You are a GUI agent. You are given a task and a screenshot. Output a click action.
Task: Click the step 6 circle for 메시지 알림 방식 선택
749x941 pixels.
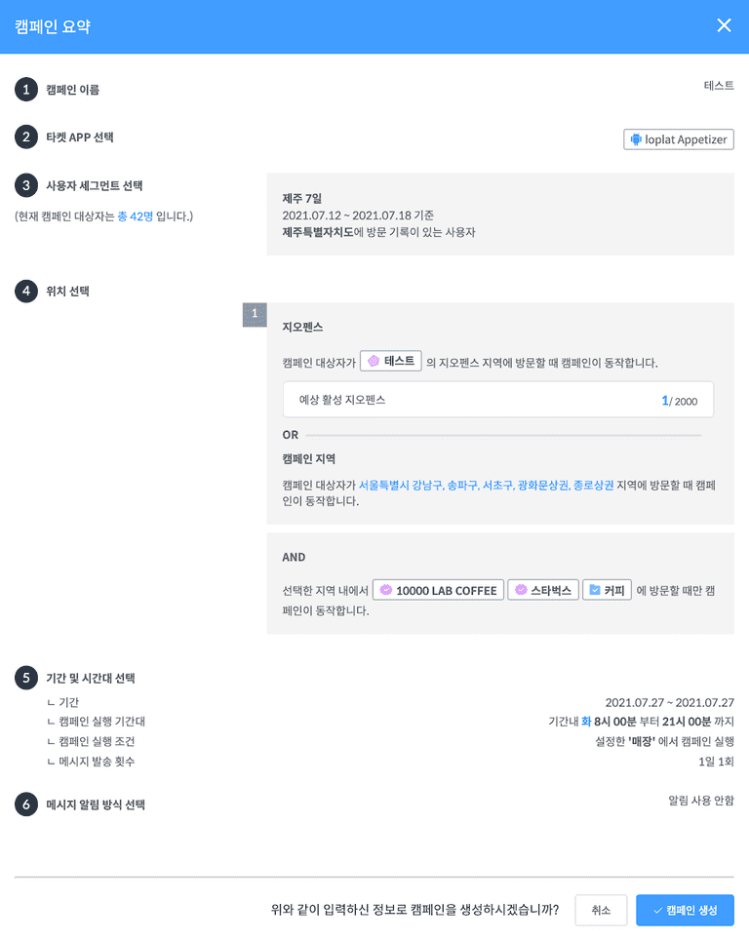click(25, 804)
